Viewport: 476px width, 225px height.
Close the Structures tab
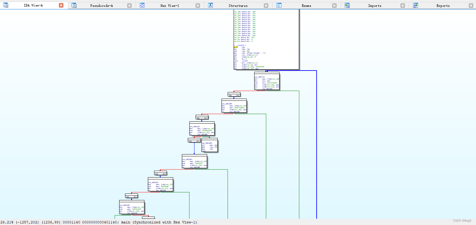[266, 6]
